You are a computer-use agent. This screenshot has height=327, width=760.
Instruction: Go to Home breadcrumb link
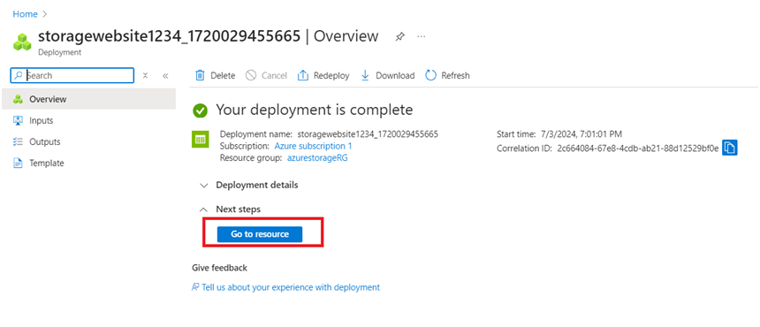26,14
